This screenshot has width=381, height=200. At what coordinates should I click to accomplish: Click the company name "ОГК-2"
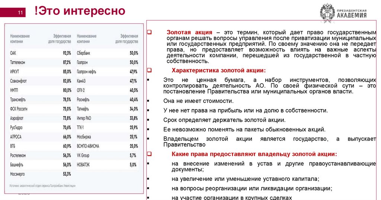click(x=81, y=90)
